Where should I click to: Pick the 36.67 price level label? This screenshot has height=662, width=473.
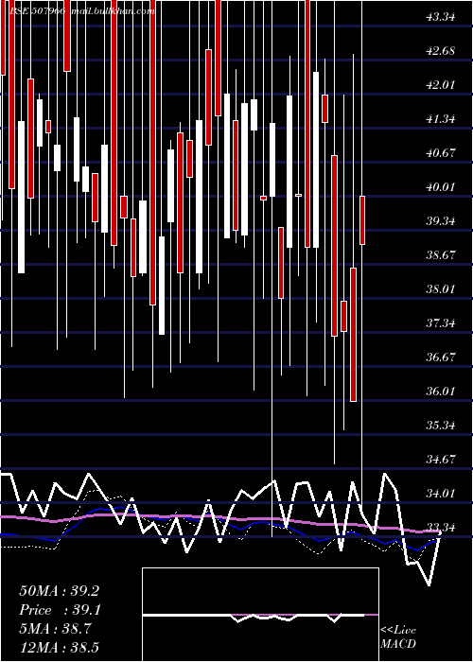(x=441, y=357)
